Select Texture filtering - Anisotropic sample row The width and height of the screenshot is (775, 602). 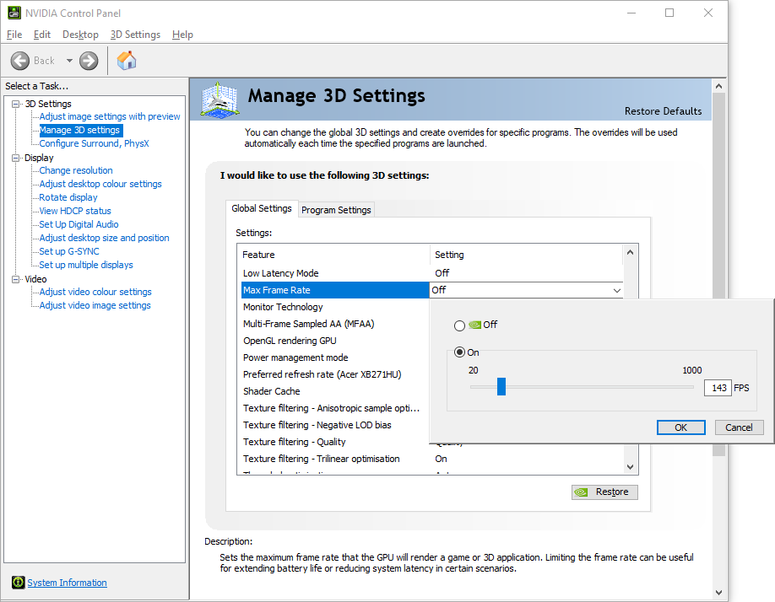336,408
